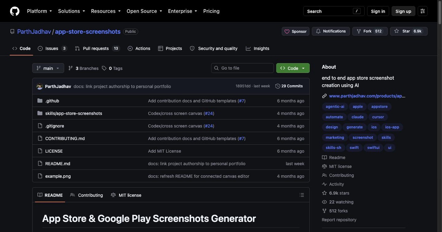The image size is (442, 232).
Task: Switch to the MIT license README tab
Action: click(126, 195)
